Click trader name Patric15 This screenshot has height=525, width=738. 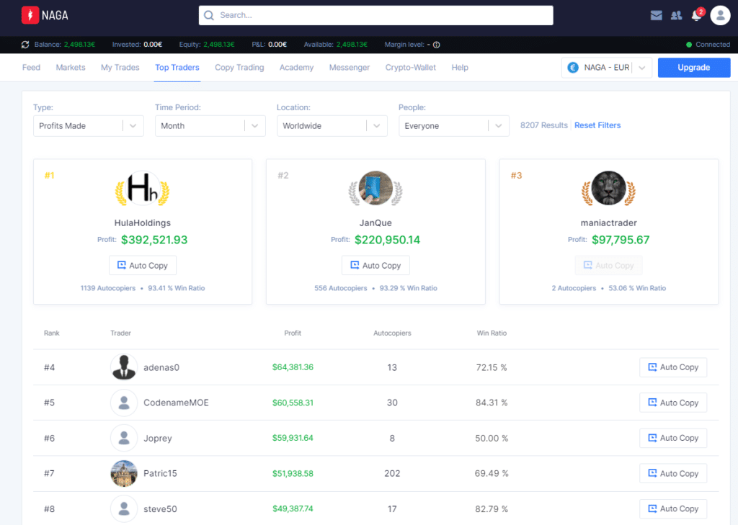point(160,473)
